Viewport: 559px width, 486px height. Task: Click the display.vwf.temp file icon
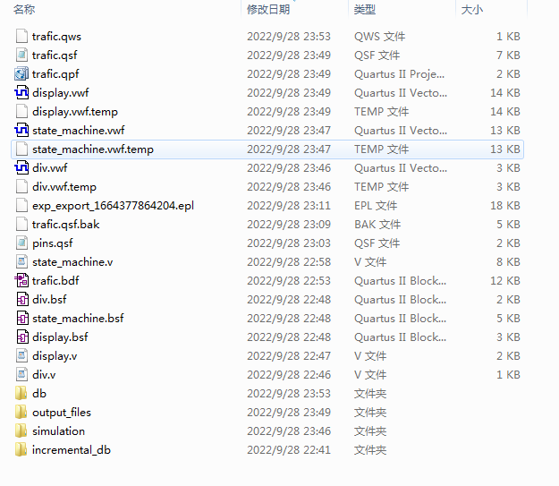pos(21,111)
